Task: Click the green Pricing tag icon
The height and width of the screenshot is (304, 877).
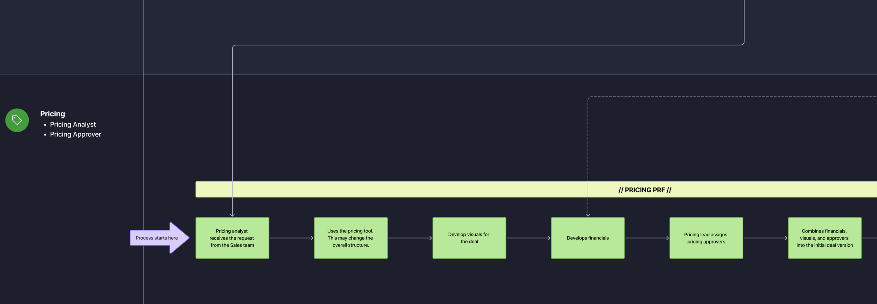Action: tap(17, 120)
